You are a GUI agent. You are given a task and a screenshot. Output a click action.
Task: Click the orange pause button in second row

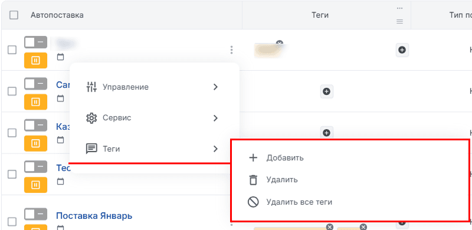pyautogui.click(x=35, y=102)
